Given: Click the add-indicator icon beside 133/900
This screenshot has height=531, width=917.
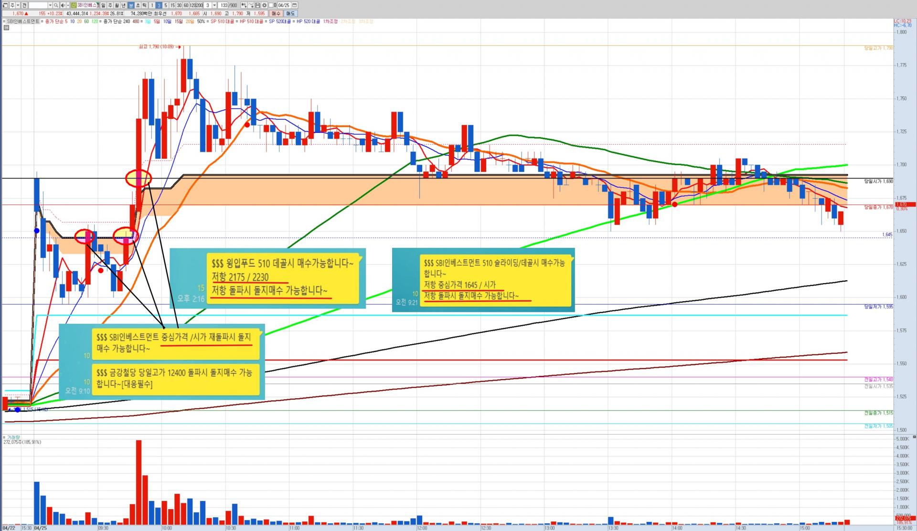Looking at the screenshot, I should [x=244, y=5].
